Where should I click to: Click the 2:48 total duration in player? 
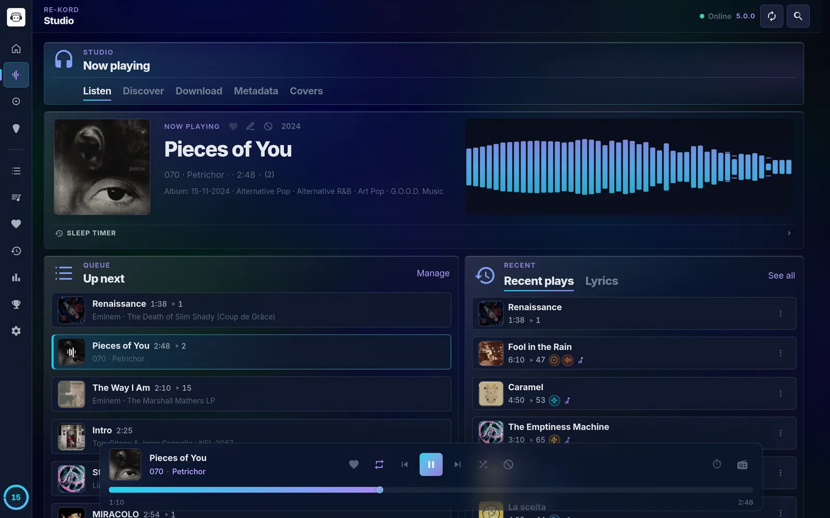[x=745, y=502]
